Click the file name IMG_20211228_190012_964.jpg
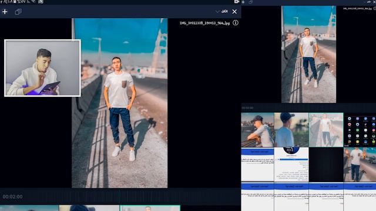 pyautogui.click(x=204, y=23)
